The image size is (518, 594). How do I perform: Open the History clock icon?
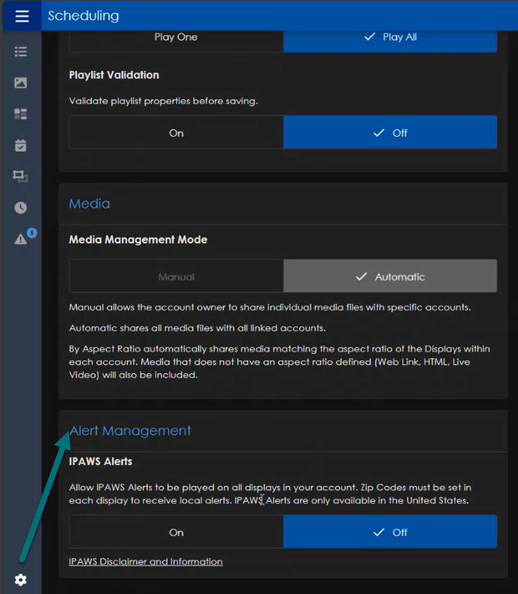click(x=20, y=208)
